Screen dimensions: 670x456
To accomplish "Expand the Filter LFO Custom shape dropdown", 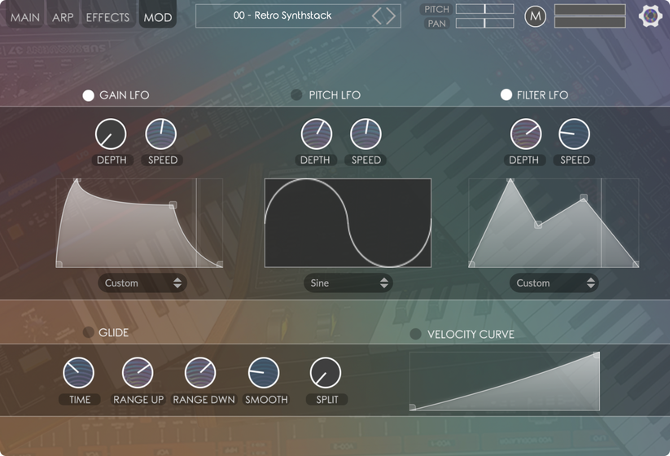I will [554, 283].
